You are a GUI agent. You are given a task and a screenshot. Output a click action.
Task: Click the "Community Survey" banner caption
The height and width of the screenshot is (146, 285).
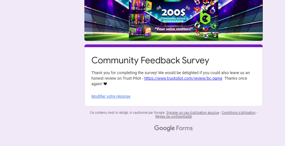pyautogui.click(x=173, y=19)
